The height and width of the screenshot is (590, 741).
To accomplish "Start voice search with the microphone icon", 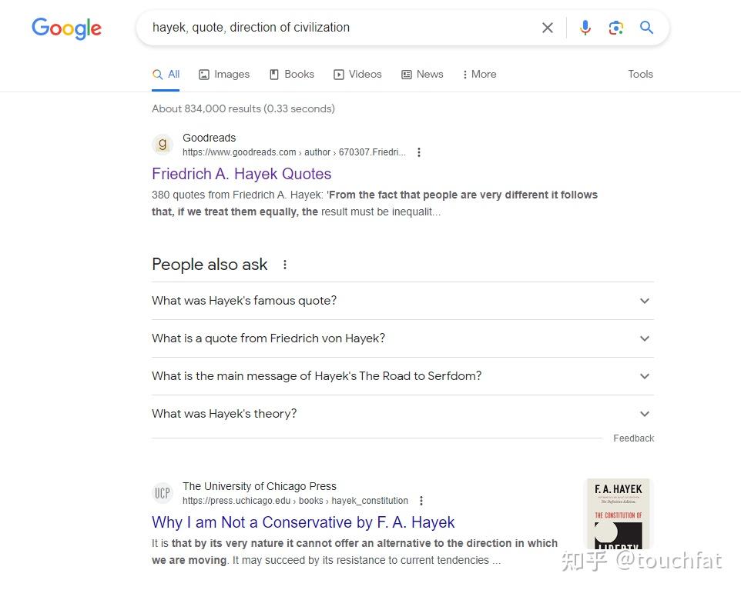I will [585, 28].
